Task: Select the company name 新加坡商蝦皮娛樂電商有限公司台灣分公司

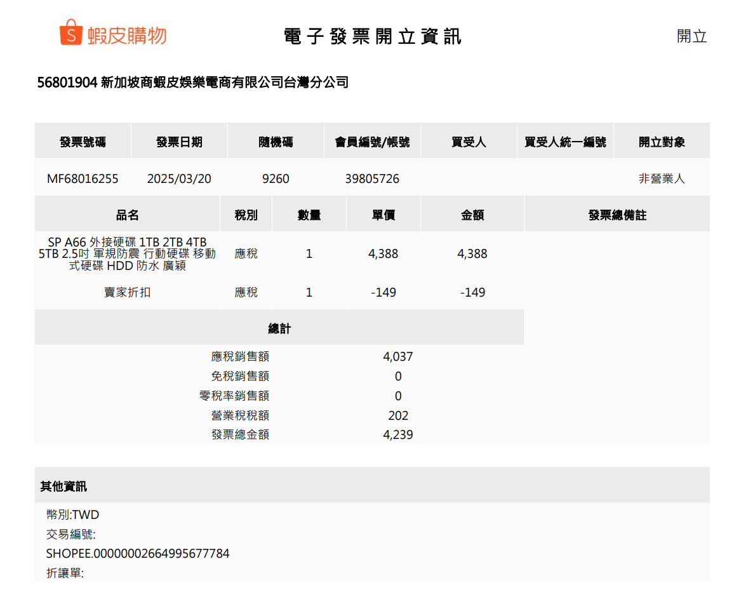Action: click(x=225, y=83)
